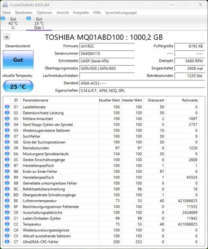Viewport: 208px width, 249px height.
Task: Click the status icon for Ausschaltungsabbrüche
Action: (x=7, y=213)
